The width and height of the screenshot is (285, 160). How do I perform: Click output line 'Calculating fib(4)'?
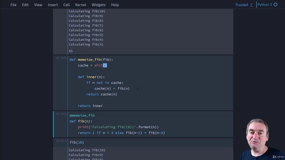86,40
